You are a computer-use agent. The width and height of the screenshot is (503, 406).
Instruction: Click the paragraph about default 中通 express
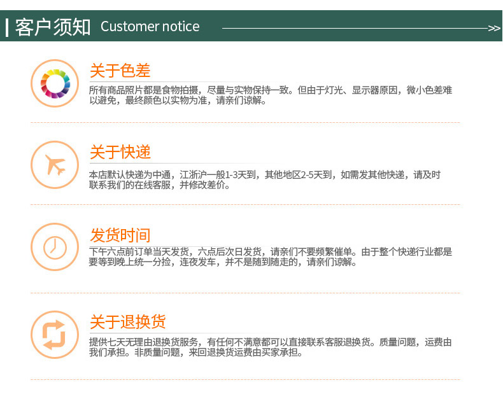(x=264, y=179)
